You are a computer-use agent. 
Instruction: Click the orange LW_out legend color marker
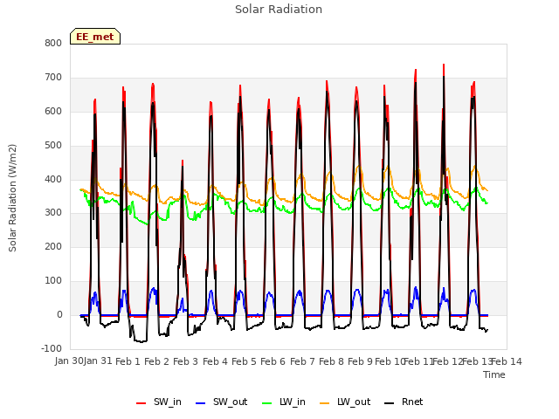[x=324, y=403]
